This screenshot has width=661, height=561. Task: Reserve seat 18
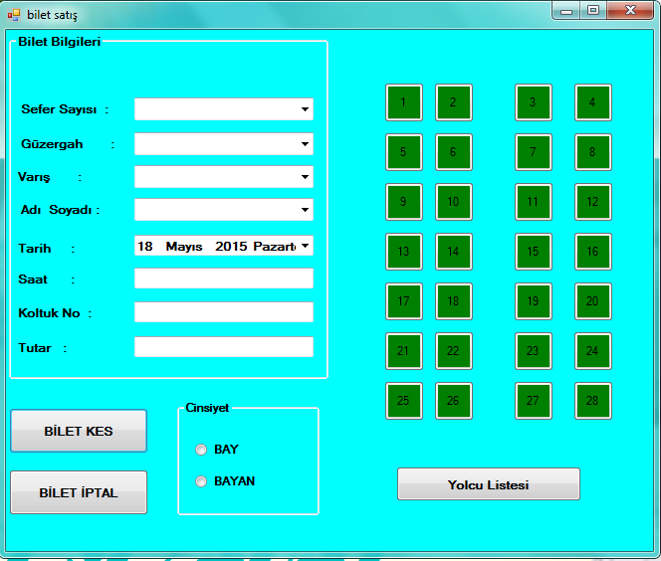tap(454, 301)
